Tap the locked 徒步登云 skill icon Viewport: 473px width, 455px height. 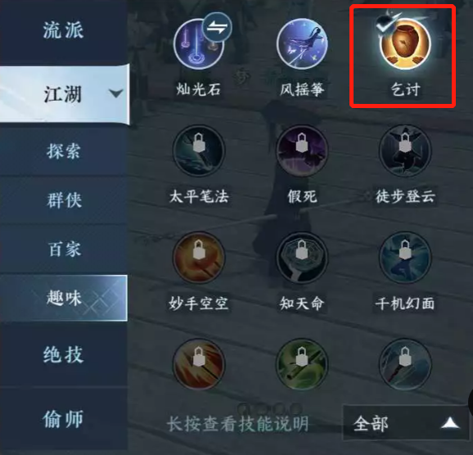pyautogui.click(x=405, y=151)
